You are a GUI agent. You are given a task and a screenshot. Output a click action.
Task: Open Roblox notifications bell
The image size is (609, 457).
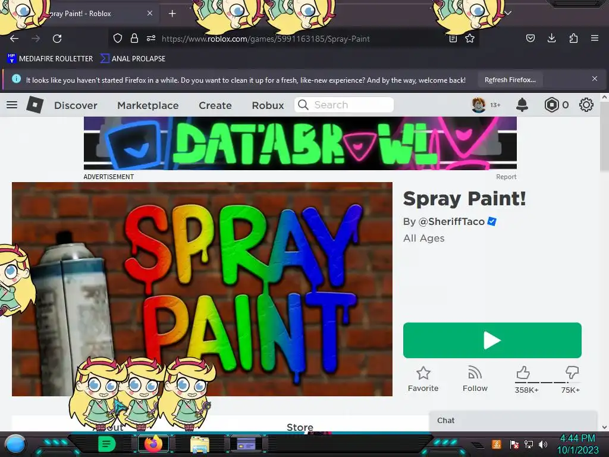pyautogui.click(x=522, y=105)
